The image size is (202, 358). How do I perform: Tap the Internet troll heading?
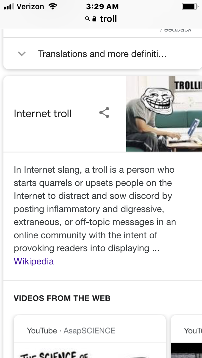pyautogui.click(x=43, y=113)
